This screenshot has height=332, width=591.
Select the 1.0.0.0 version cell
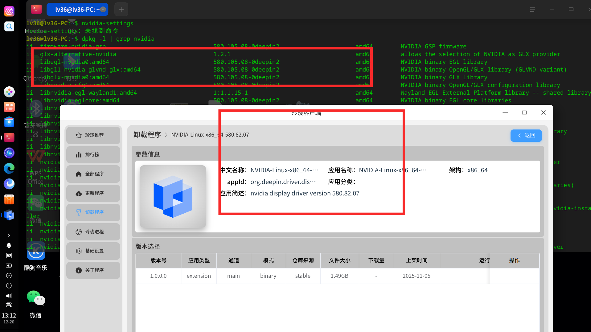click(x=158, y=276)
